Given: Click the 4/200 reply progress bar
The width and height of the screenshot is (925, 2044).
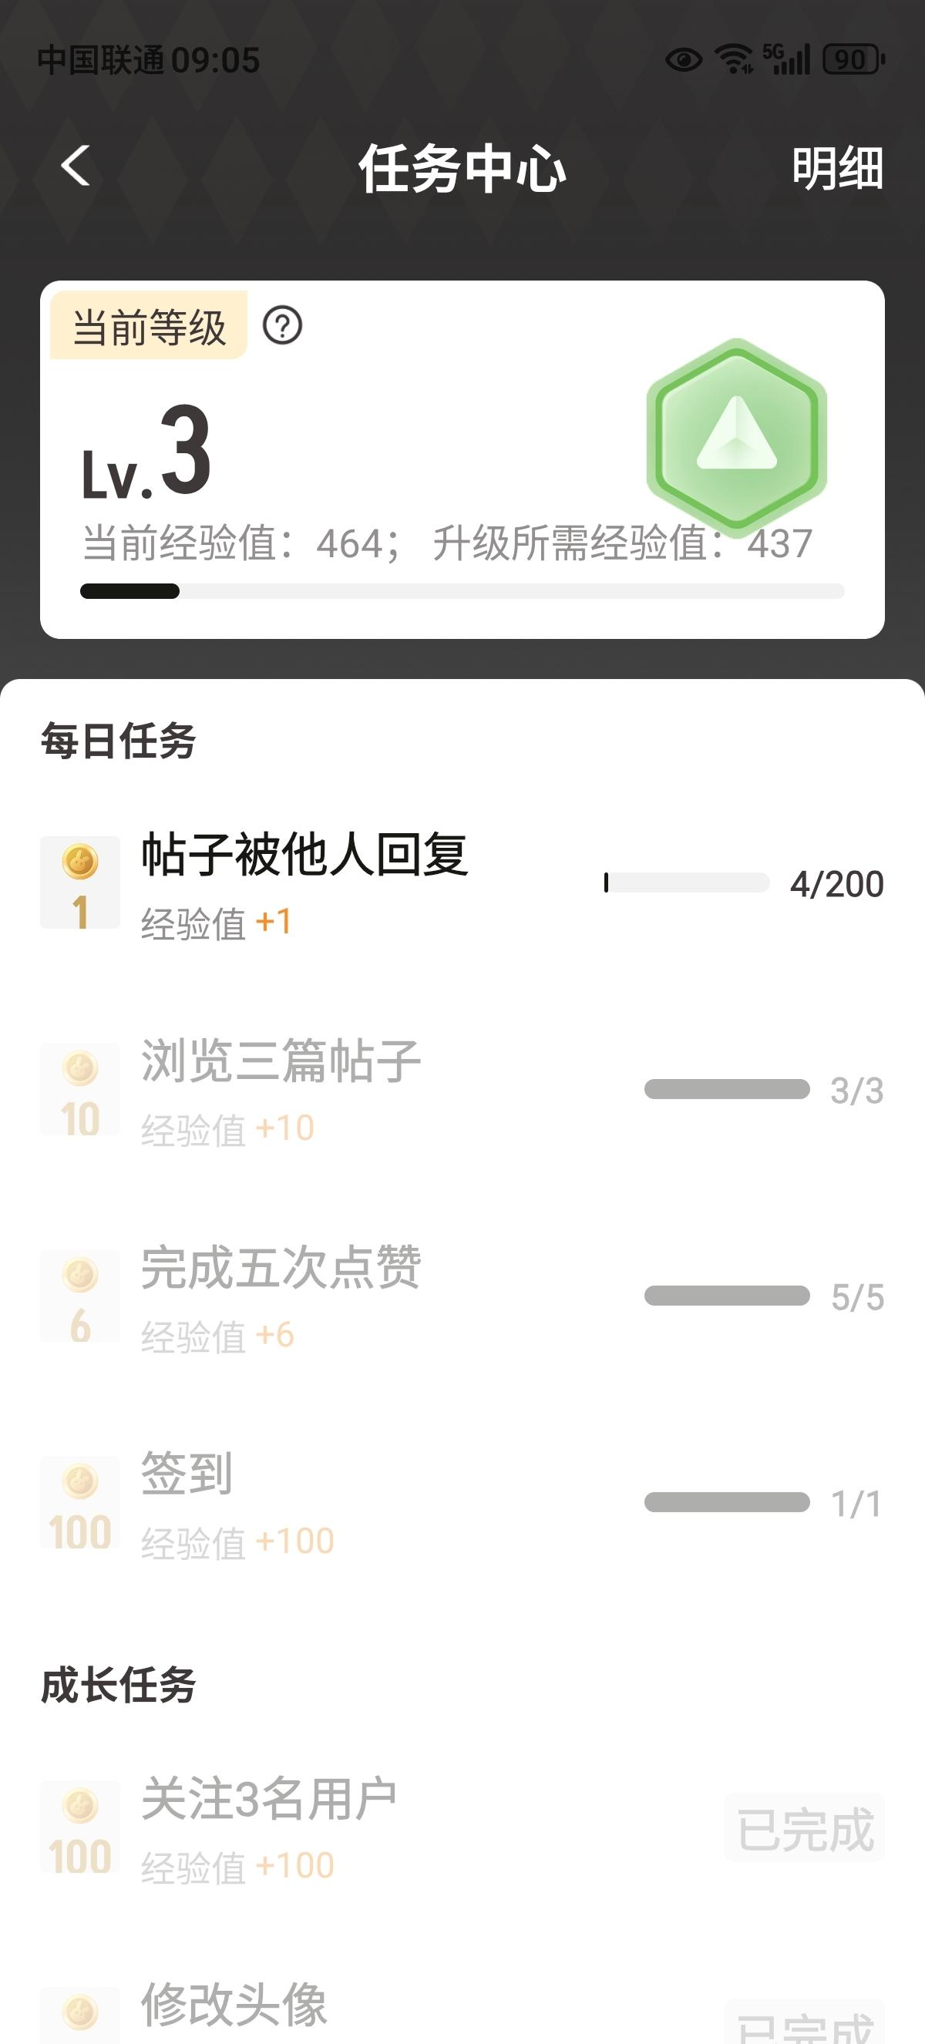Looking at the screenshot, I should tap(686, 883).
